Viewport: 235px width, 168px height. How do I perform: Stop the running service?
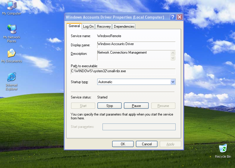109,106
